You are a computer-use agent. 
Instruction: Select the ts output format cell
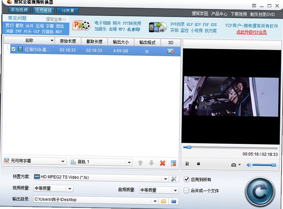[x=147, y=51]
